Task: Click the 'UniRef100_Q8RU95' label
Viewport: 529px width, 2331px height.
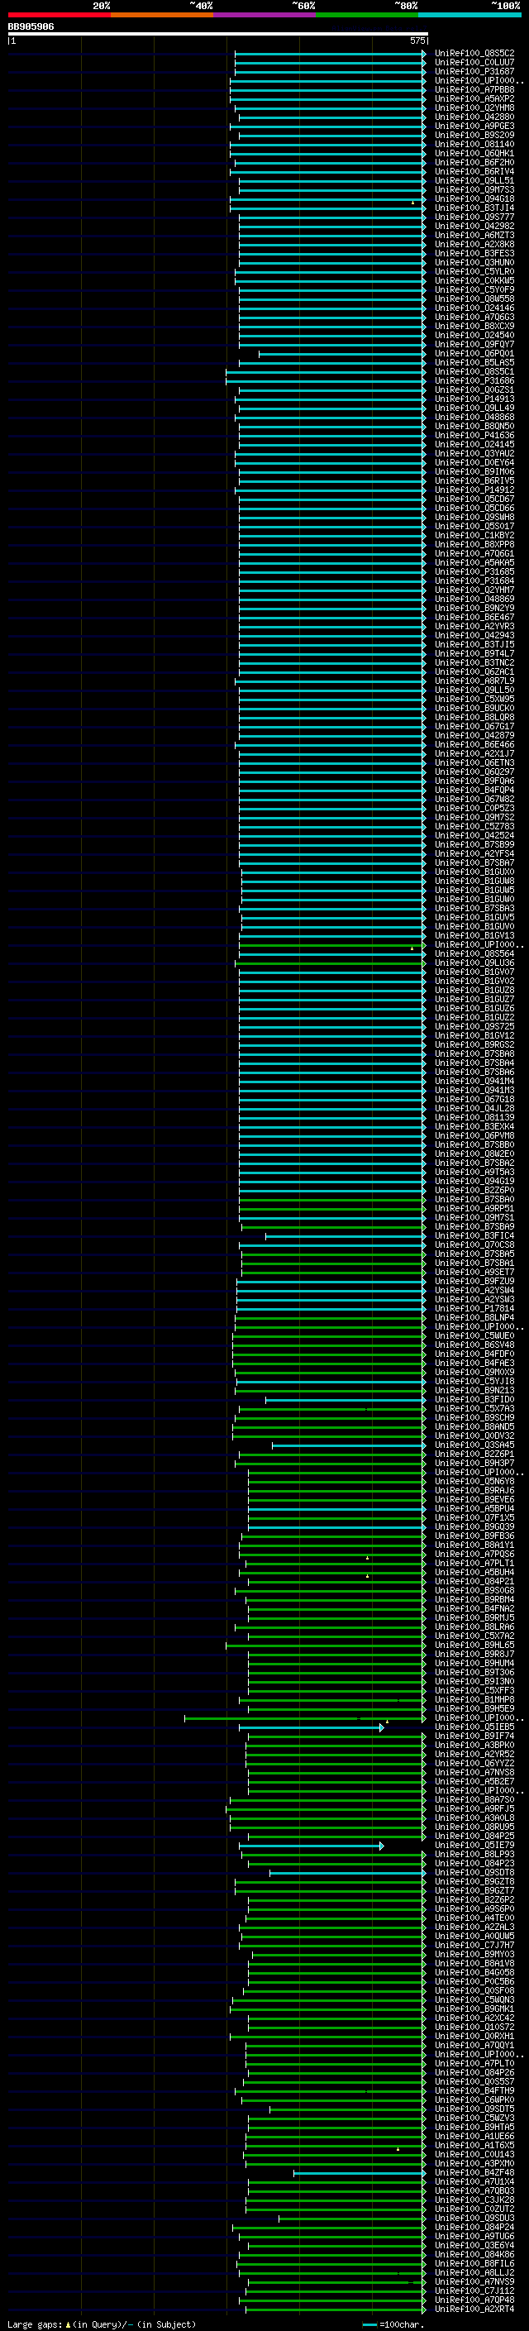Action: [x=474, y=1827]
